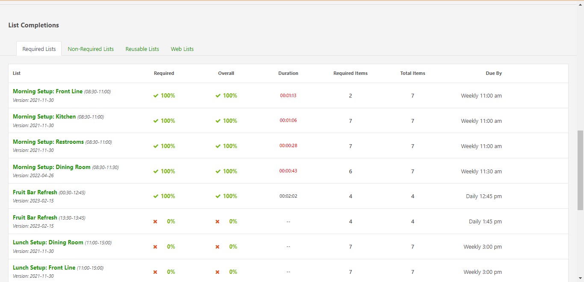Open the completed Fruit Bar Refresh list
This screenshot has height=282, width=584.
35,192
